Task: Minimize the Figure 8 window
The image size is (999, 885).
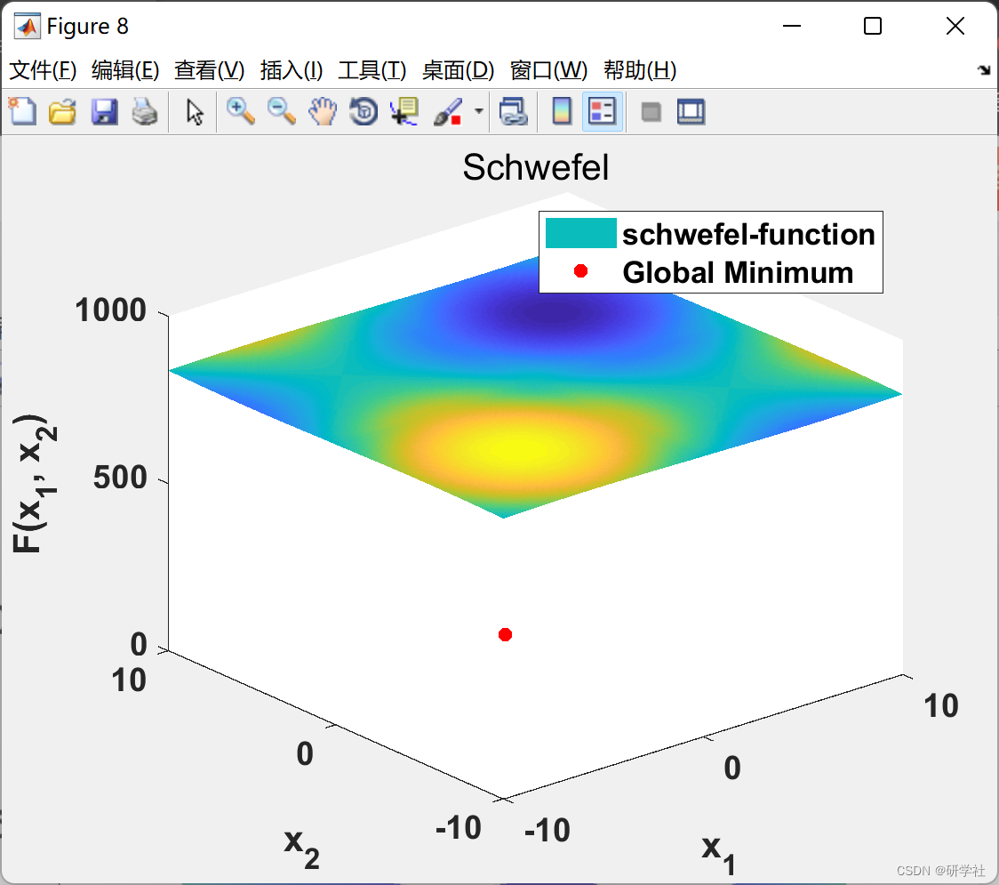Action: pyautogui.click(x=791, y=26)
